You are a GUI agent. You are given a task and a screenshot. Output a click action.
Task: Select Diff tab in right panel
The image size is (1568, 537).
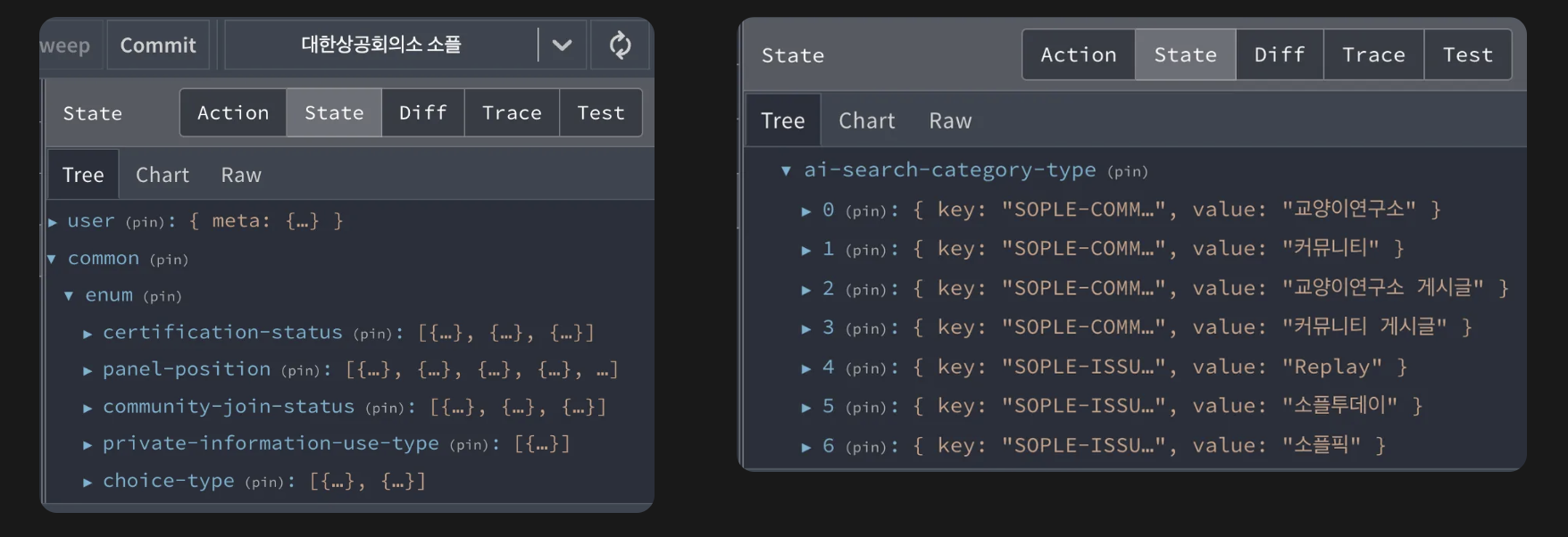pos(1280,54)
